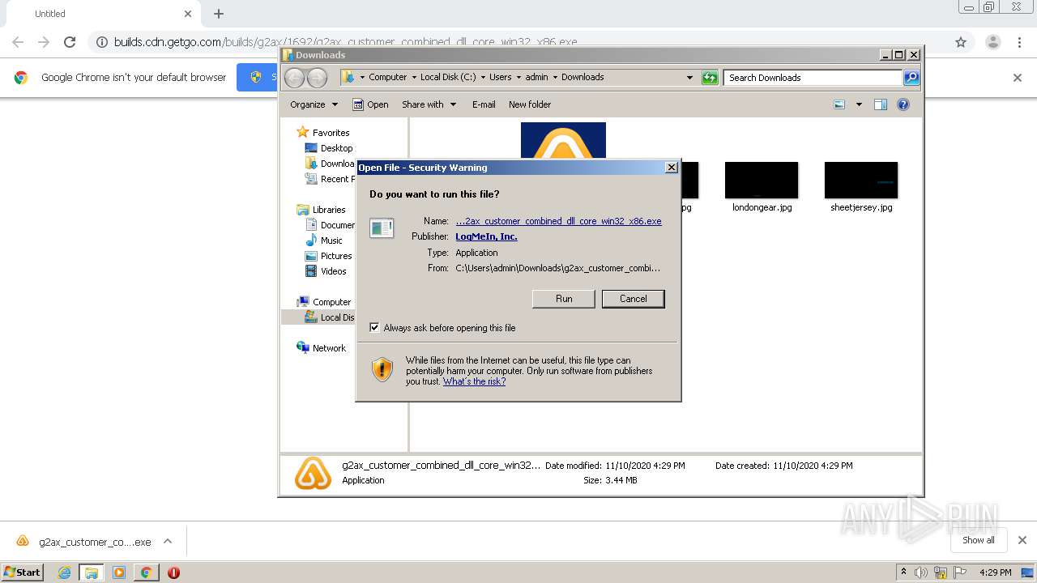Launch Internet Explorer from the taskbar

click(x=64, y=572)
